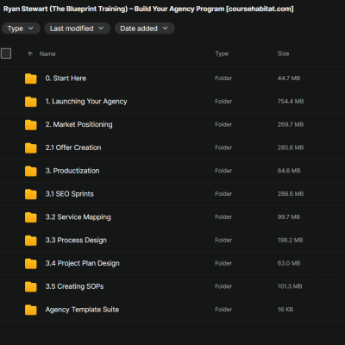Click folder icon for Agency Template Suite
Screen dimensions: 345x345
click(x=31, y=310)
